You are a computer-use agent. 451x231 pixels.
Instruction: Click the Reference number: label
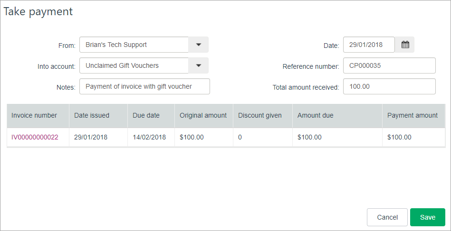(311, 66)
